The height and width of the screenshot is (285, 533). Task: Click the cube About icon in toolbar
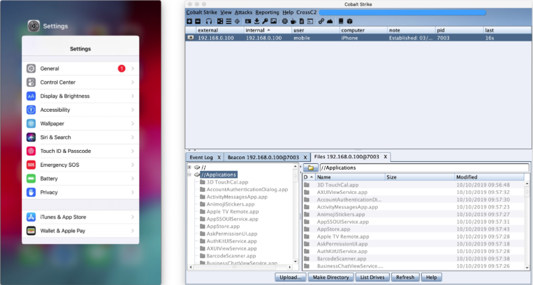point(350,21)
